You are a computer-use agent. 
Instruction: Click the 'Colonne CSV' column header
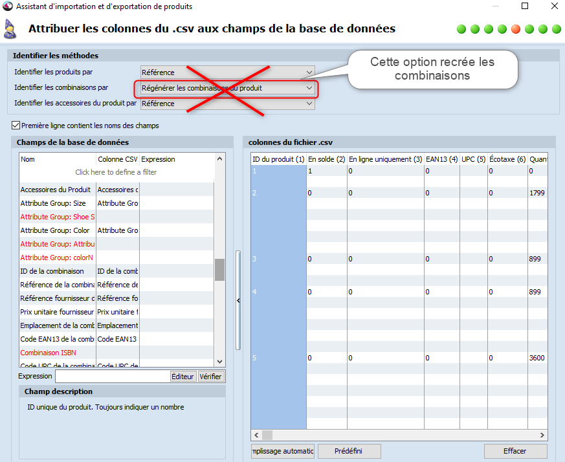pos(118,159)
